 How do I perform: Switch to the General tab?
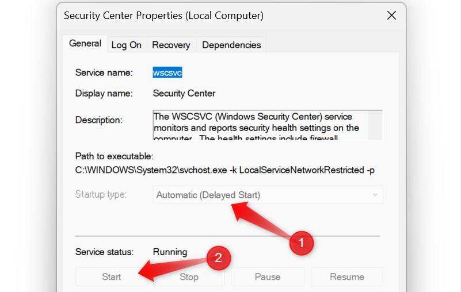pos(85,44)
